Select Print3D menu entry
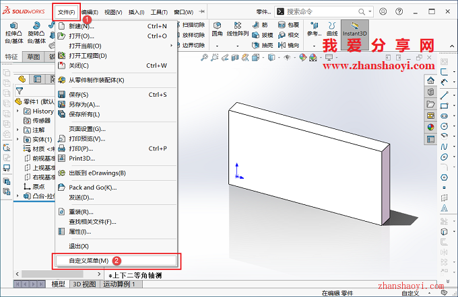 coord(117,159)
